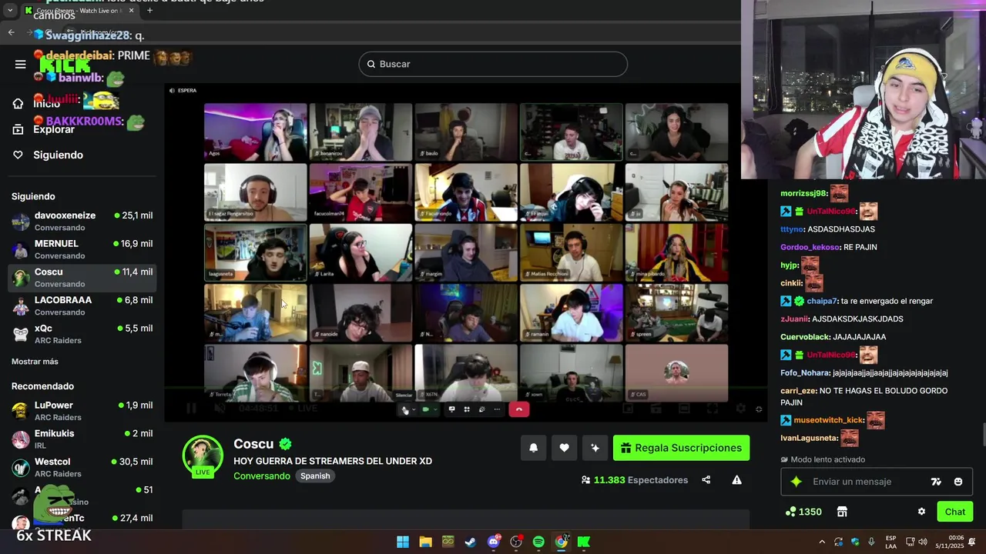Image resolution: width=986 pixels, height=554 pixels.
Task: Open the Kick hamburger menu
Action: pyautogui.click(x=21, y=64)
